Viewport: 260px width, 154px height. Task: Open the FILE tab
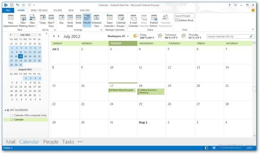pyautogui.click(x=8, y=11)
